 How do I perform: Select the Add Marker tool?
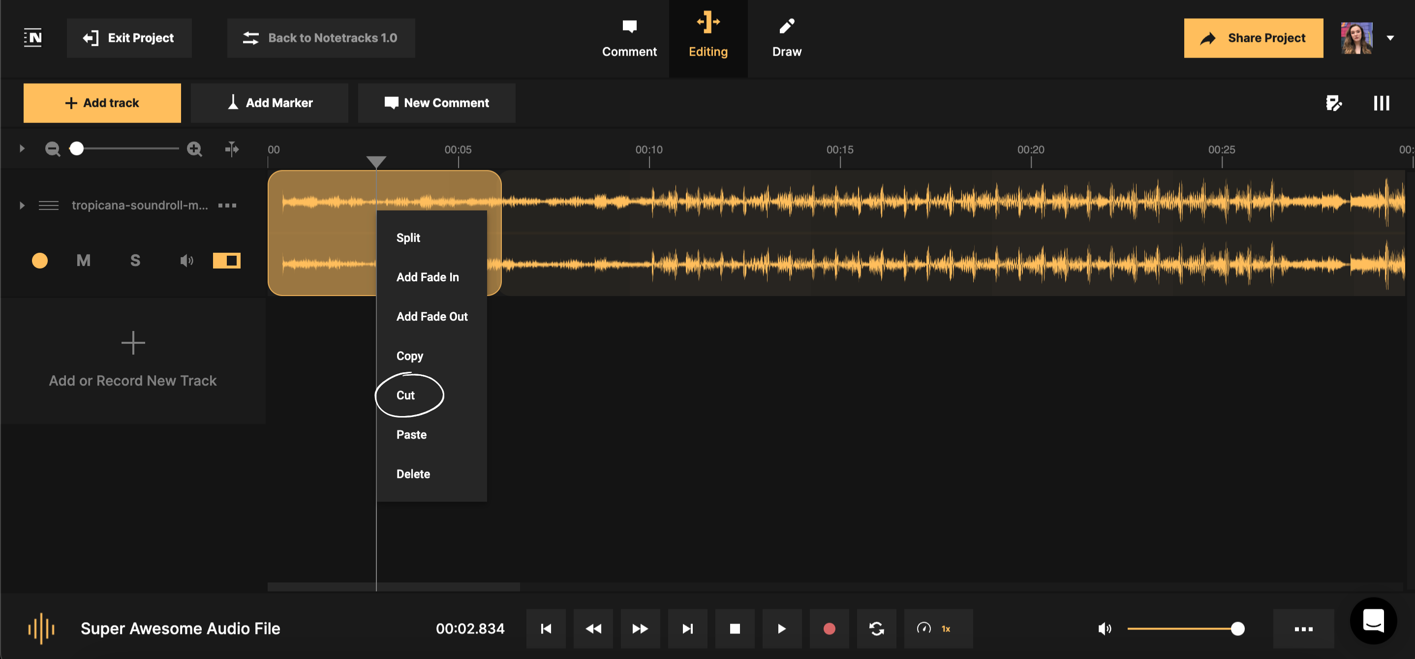tap(270, 103)
